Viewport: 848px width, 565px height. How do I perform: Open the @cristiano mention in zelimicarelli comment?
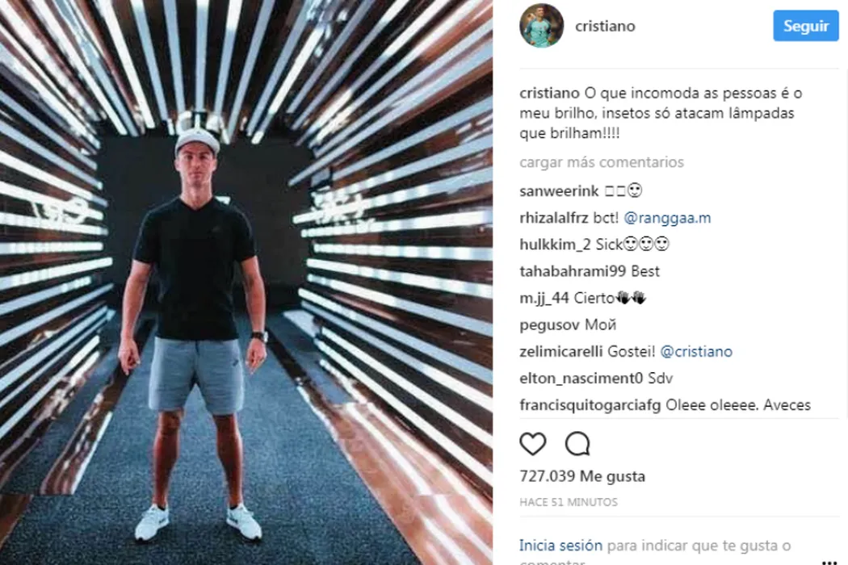click(696, 351)
